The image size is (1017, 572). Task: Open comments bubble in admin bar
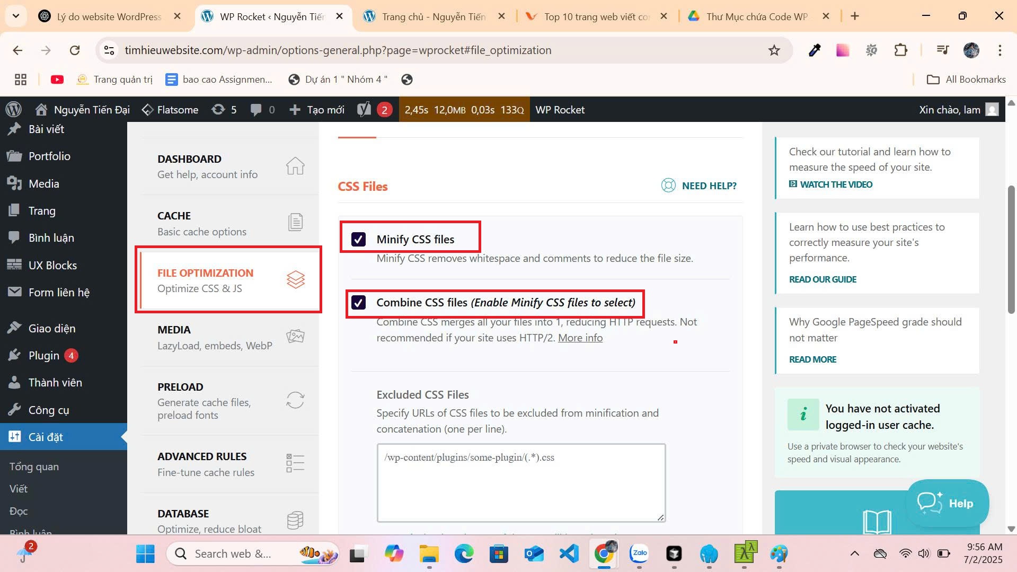(x=262, y=110)
